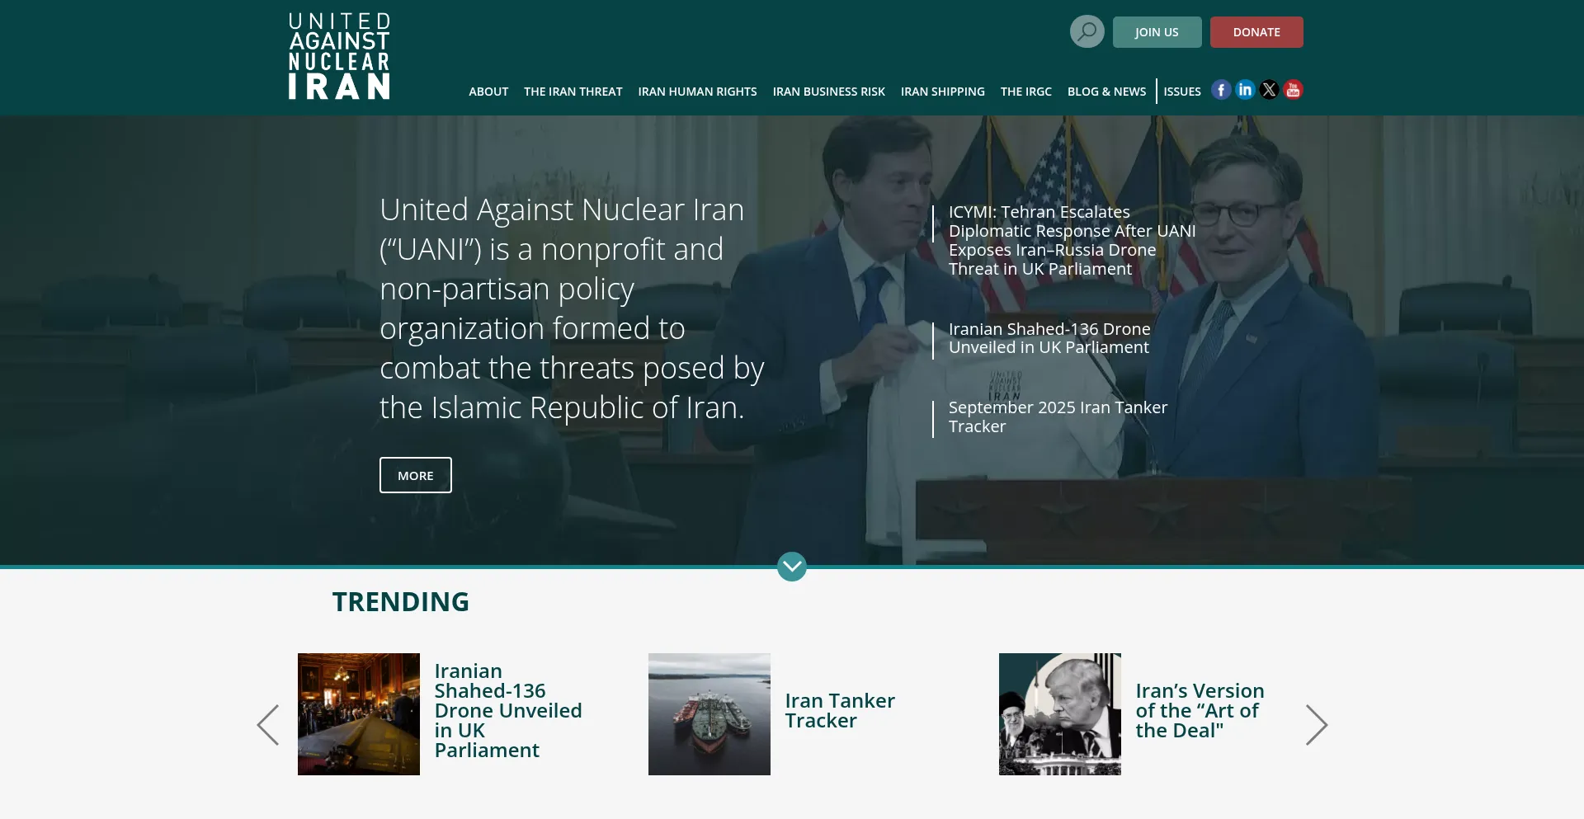
Task: Select The Iran Threat menu item
Action: coord(573,92)
